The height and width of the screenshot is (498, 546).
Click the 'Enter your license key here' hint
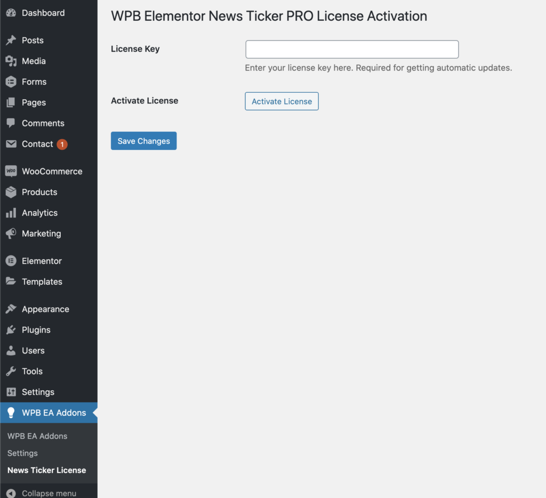[379, 68]
